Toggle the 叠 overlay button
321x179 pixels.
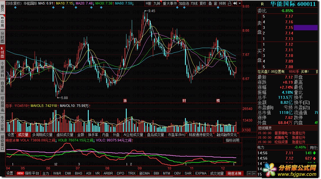pos(210,3)
